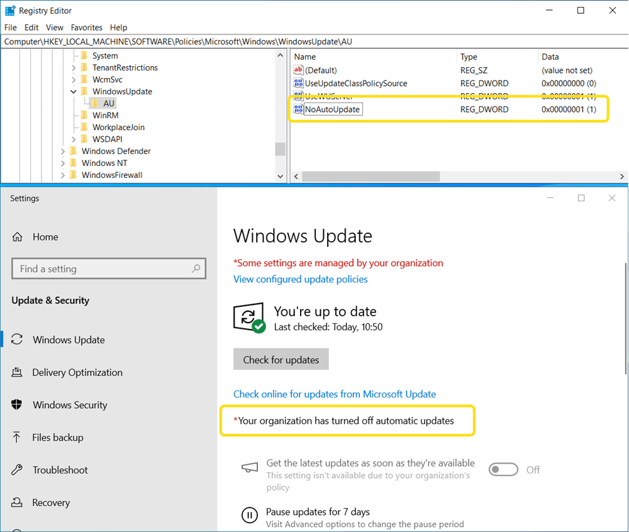
Task: Open the Edit menu in Registry Editor
Action: pyautogui.click(x=31, y=27)
